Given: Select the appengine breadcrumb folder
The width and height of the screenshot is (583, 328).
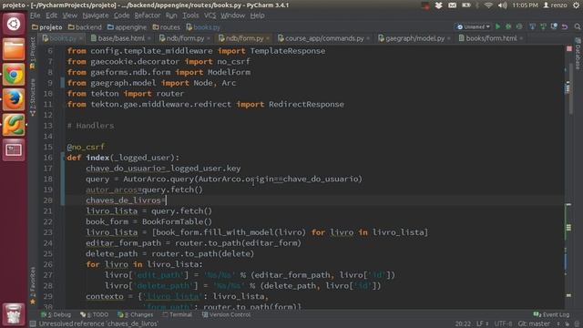Looking at the screenshot, I should pos(127,27).
